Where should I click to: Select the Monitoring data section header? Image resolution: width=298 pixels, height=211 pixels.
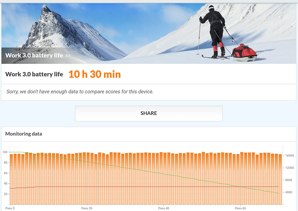point(24,134)
